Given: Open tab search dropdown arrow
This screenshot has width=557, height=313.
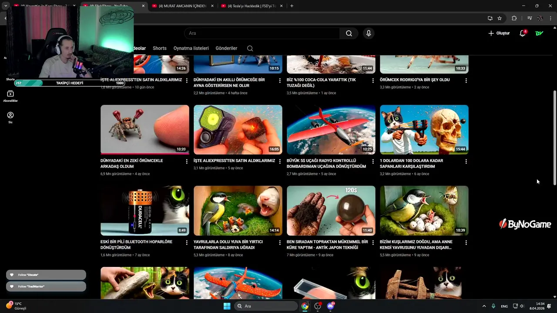Looking at the screenshot, I should point(6,6).
